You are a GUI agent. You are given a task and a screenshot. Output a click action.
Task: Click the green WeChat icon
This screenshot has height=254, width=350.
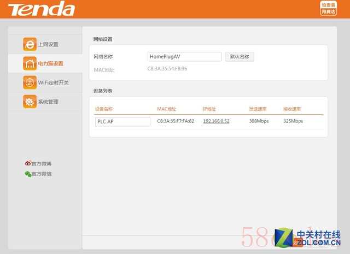click(x=28, y=174)
